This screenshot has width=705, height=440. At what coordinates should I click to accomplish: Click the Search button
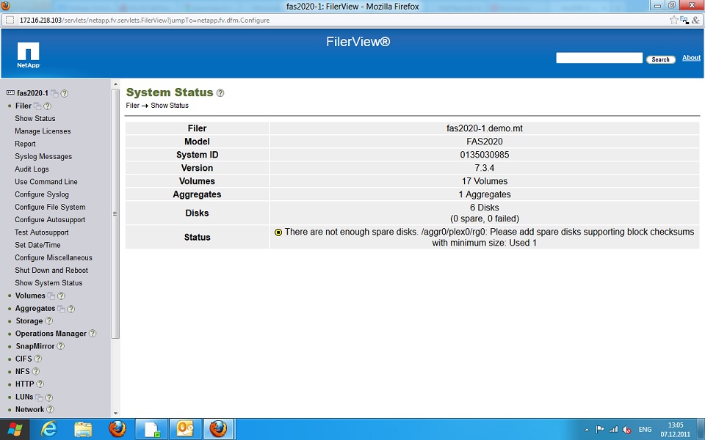click(660, 59)
